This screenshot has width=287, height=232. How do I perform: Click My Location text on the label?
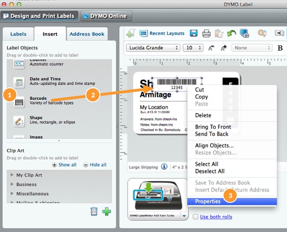coord(154,107)
